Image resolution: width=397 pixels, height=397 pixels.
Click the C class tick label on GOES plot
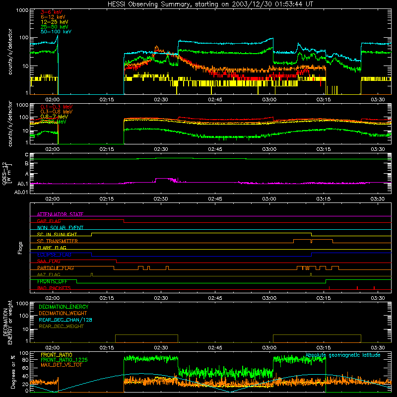coord(27,155)
